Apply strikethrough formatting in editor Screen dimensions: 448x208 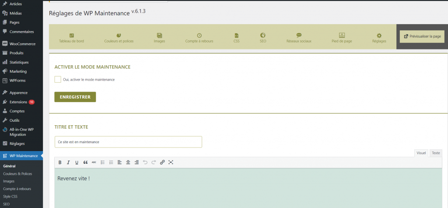94,162
